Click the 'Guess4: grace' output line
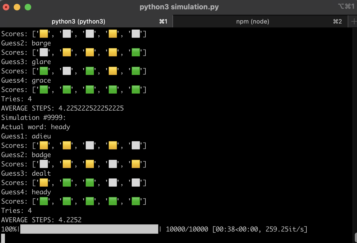The image size is (357, 243). pos(26,80)
